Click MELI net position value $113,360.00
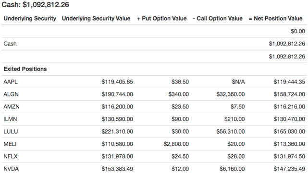 pos(289,144)
